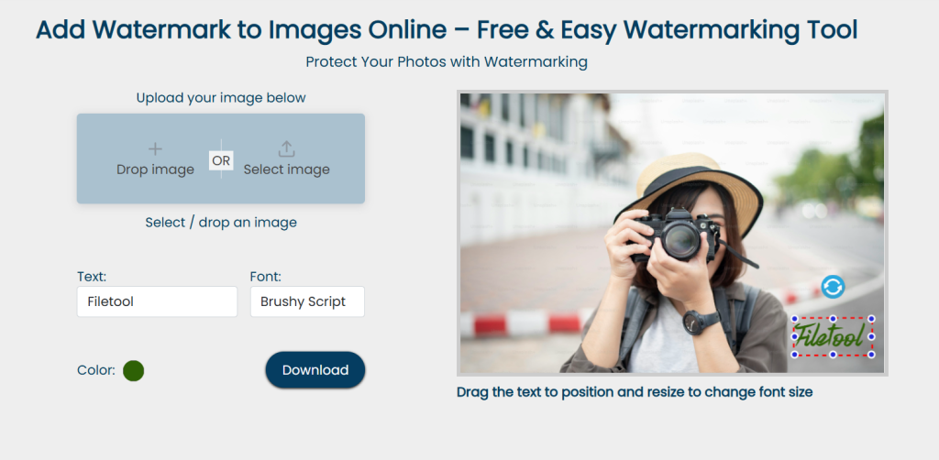Click the Select image label

point(286,170)
